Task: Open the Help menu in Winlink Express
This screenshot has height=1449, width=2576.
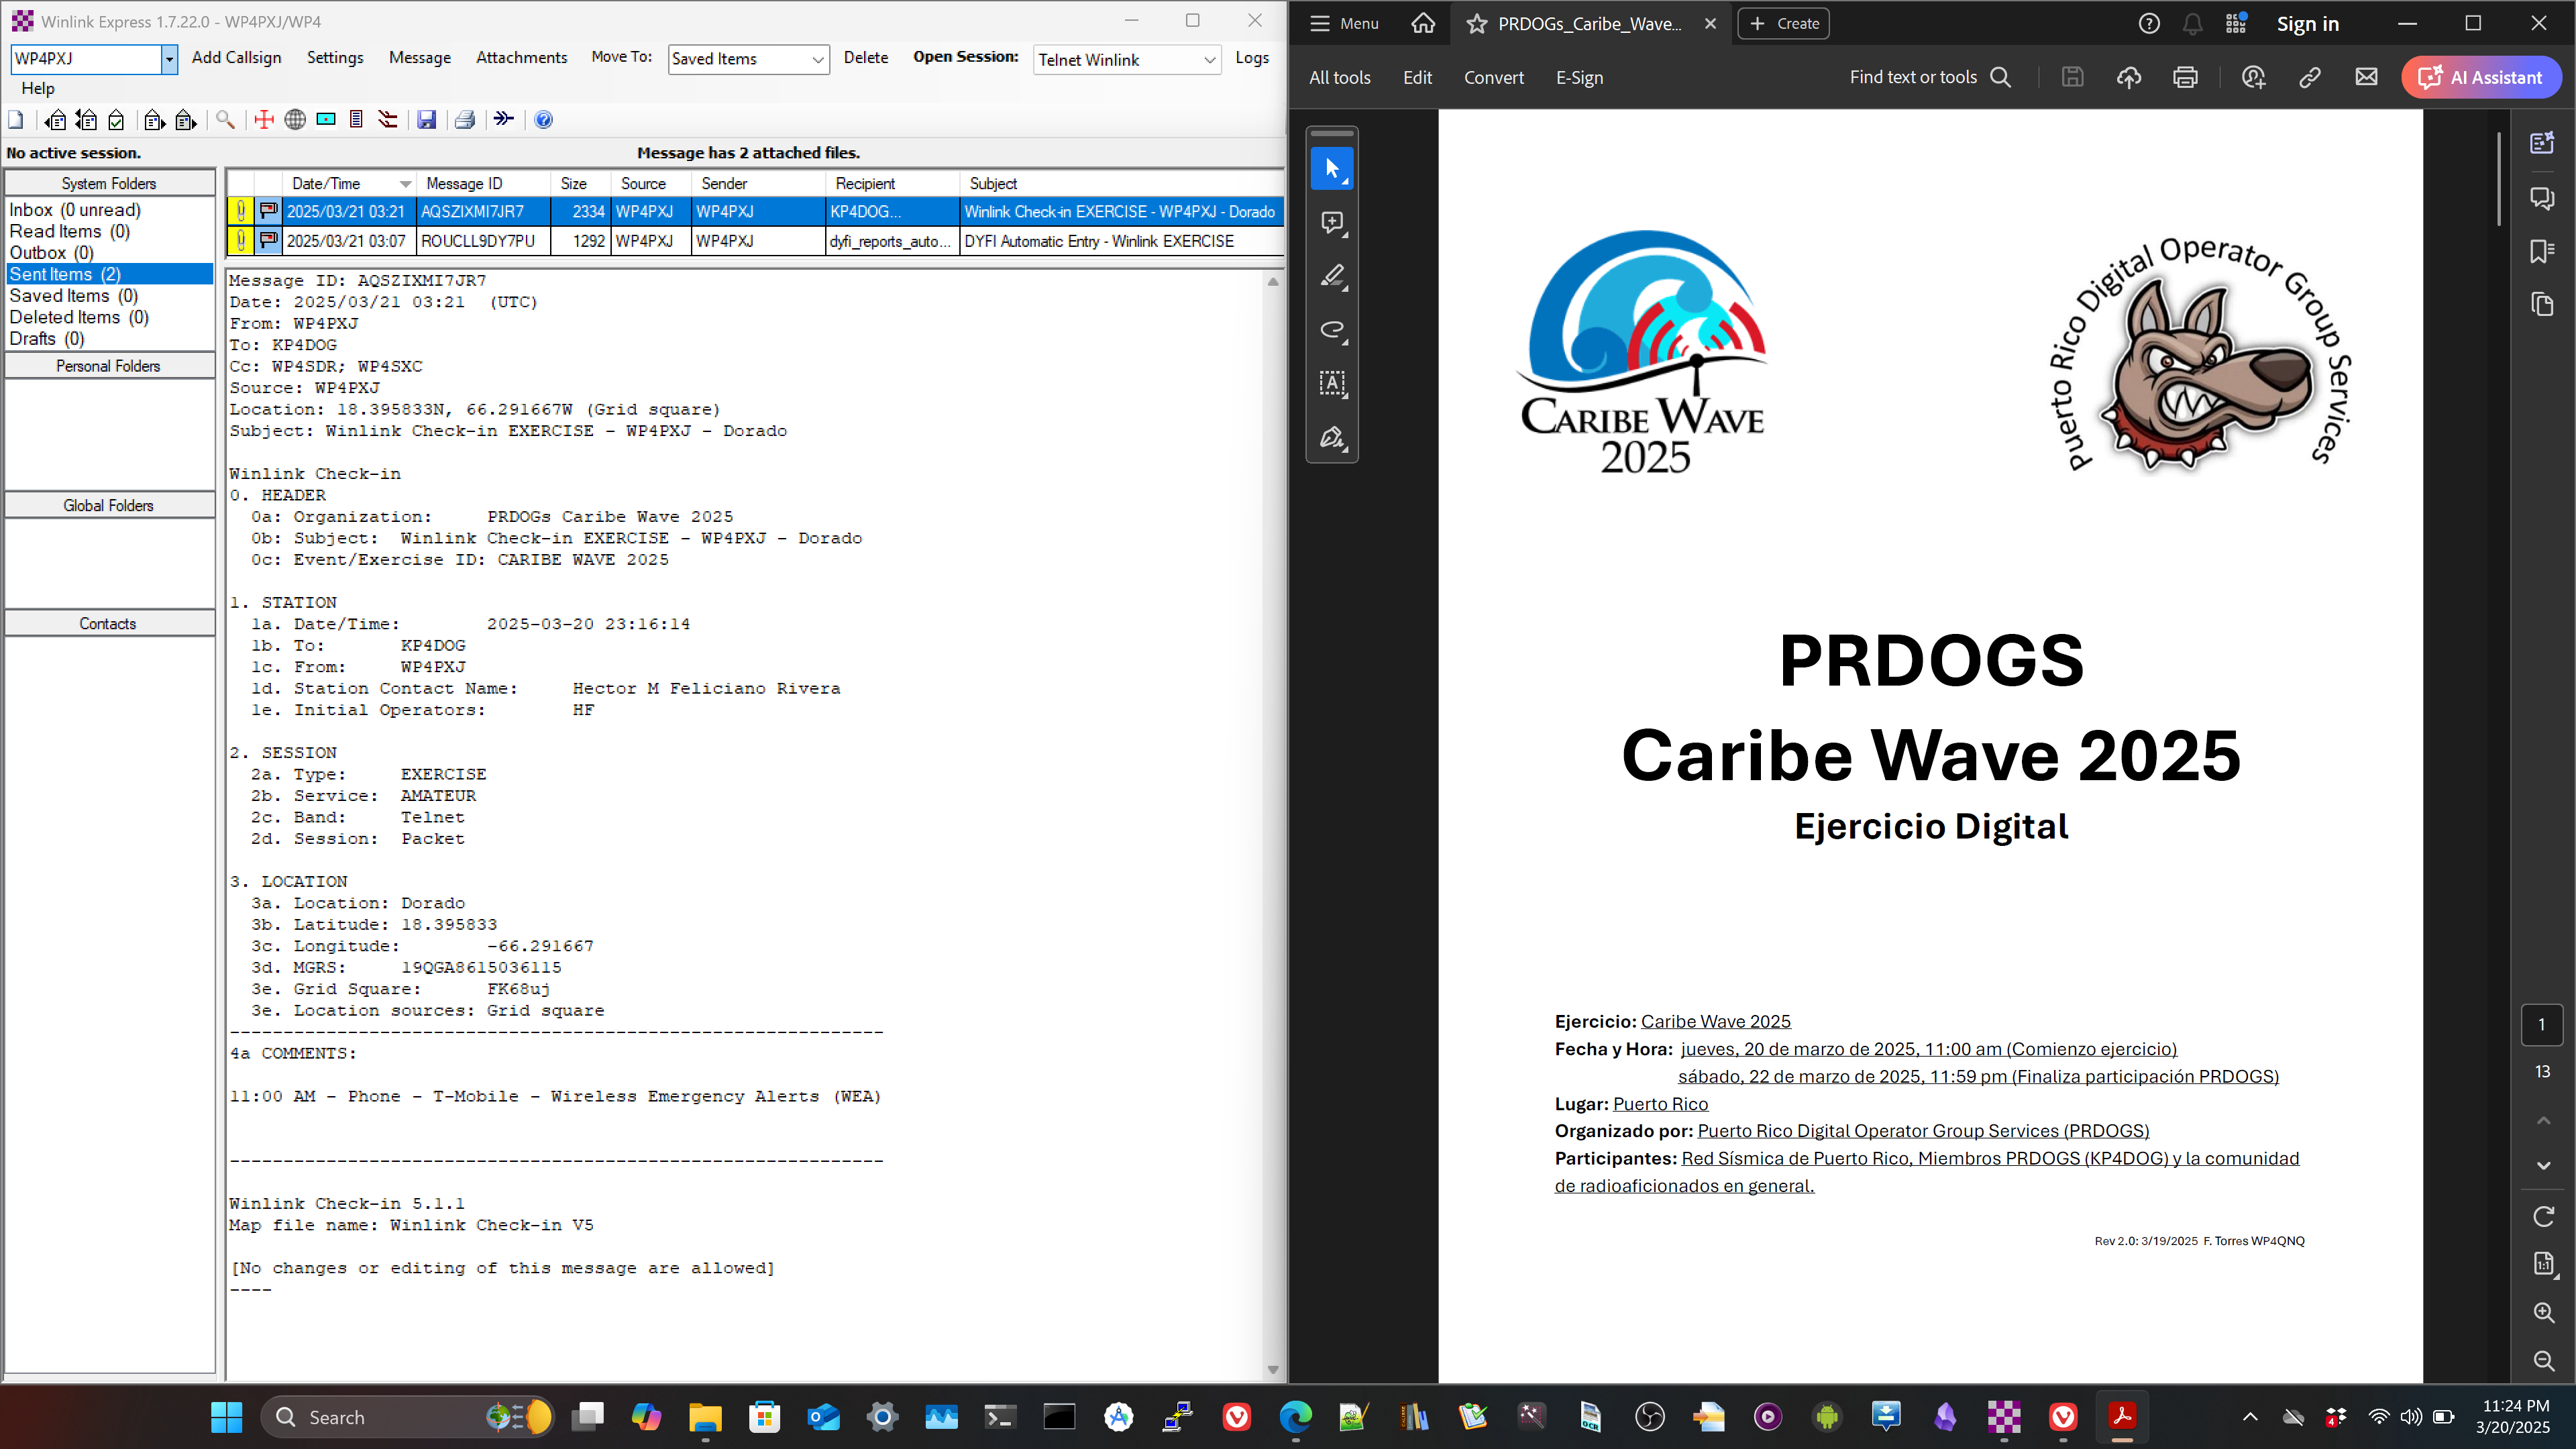Action: (x=37, y=88)
